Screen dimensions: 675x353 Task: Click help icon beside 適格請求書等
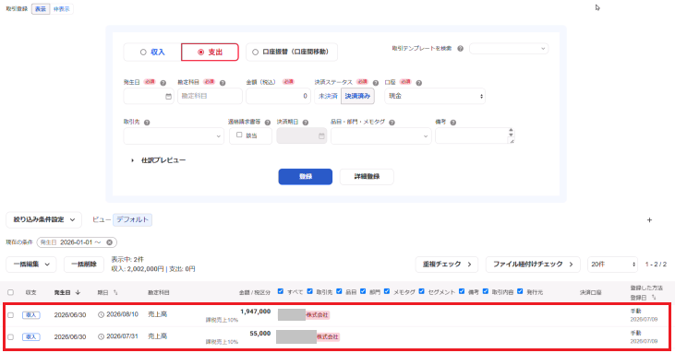pyautogui.click(x=268, y=123)
